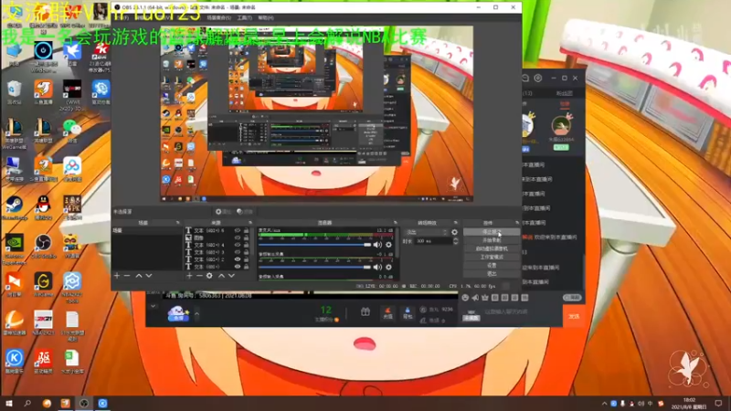Lock the 文本 (GDI+) 6 source
The width and height of the screenshot is (731, 411).
click(246, 230)
